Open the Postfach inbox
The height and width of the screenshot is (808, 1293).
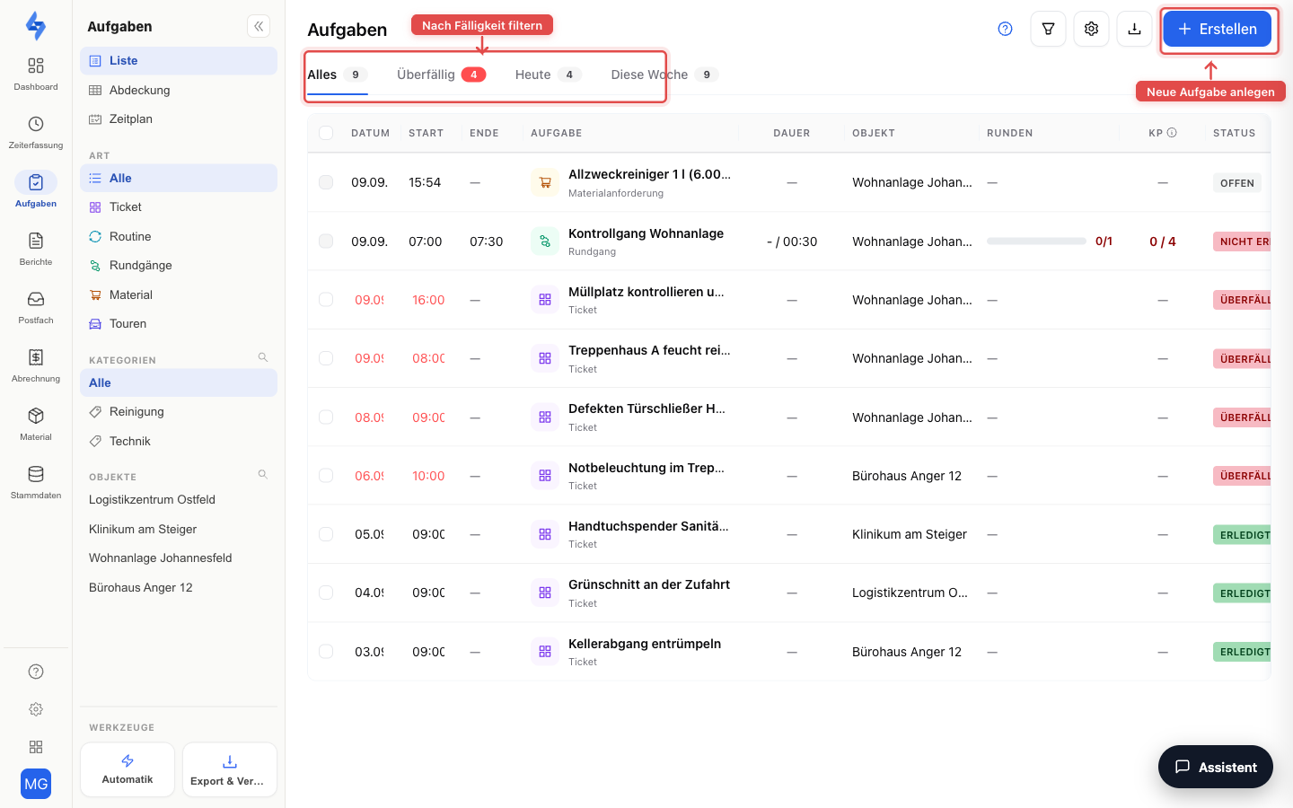click(36, 307)
